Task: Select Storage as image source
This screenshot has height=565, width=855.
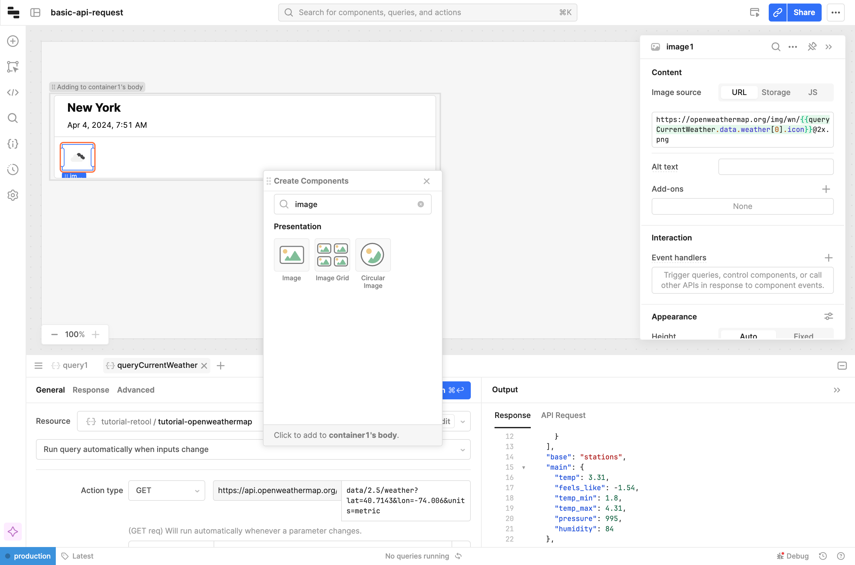Action: coord(775,92)
